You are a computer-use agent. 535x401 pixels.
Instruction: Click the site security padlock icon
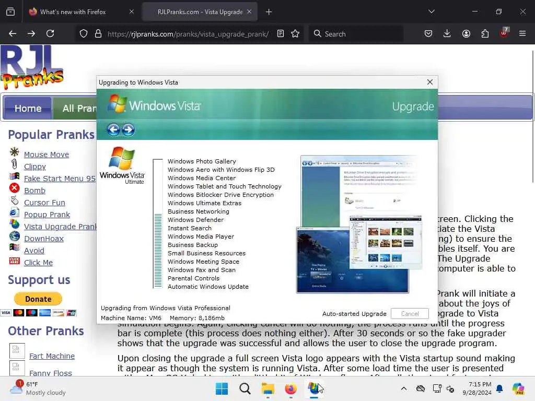(x=98, y=33)
